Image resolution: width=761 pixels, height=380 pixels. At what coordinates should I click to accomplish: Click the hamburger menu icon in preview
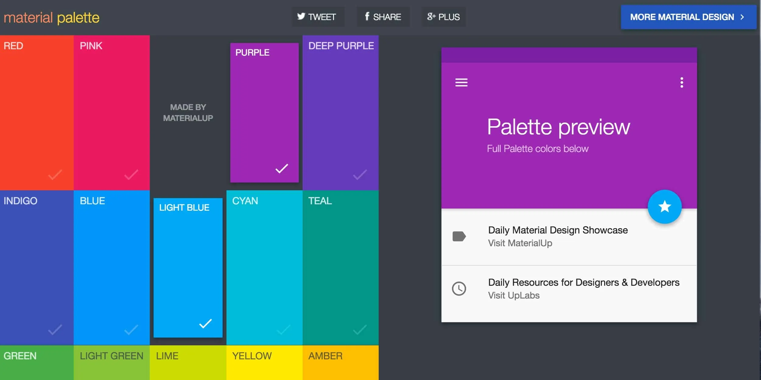click(x=461, y=82)
